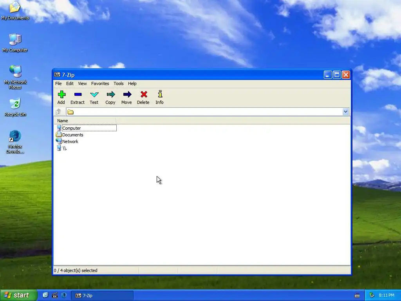Select the My Network Places desktop icon
The width and height of the screenshot is (401, 301).
[x=15, y=77]
